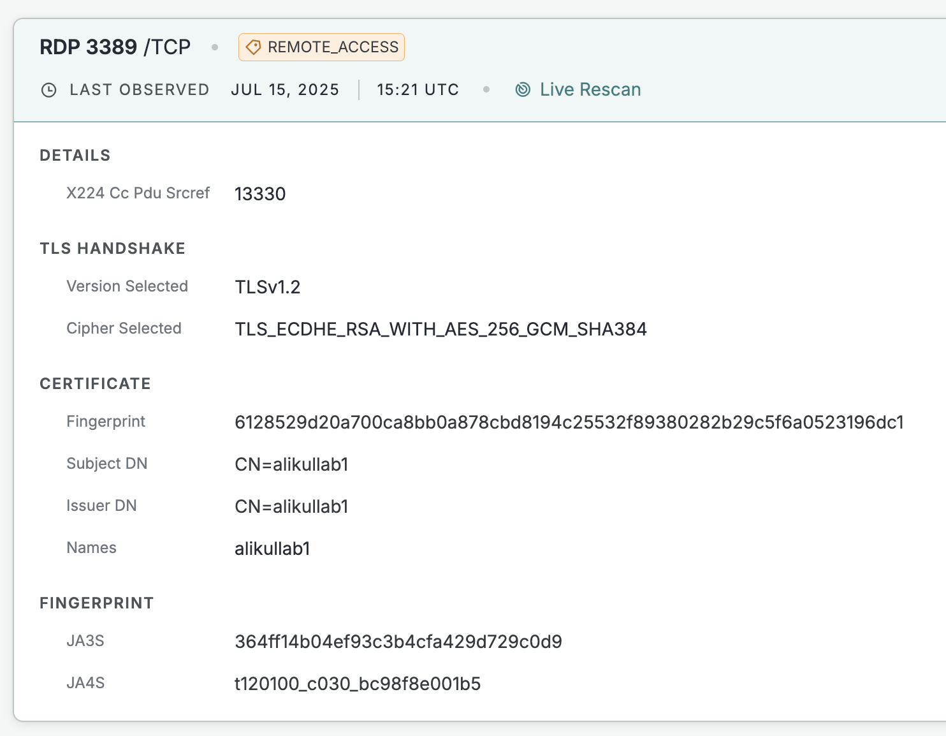This screenshot has width=946, height=736.
Task: Click the clock icon beside Last Observed
Action: [x=49, y=90]
